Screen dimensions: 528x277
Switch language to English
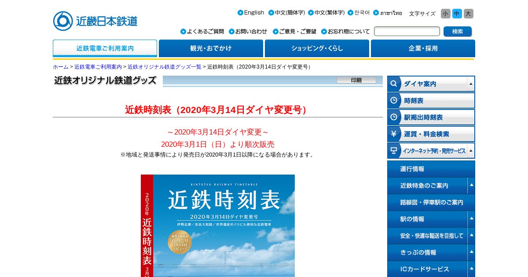click(x=251, y=13)
